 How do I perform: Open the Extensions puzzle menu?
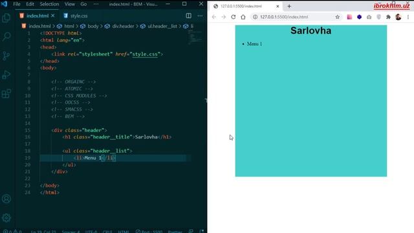[x=388, y=17]
